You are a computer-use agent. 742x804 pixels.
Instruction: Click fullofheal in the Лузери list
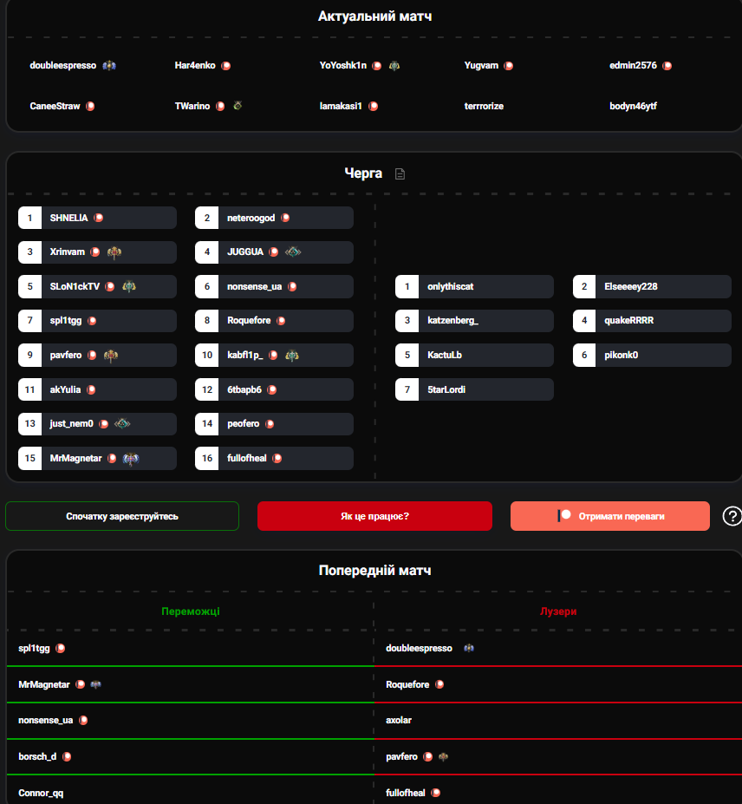[x=406, y=793]
